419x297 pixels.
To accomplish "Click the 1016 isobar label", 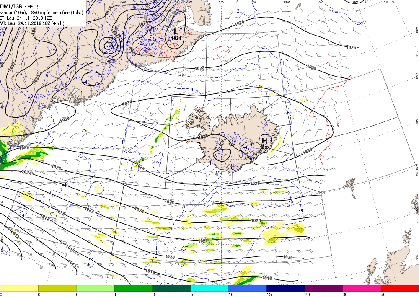I will click(x=70, y=248).
